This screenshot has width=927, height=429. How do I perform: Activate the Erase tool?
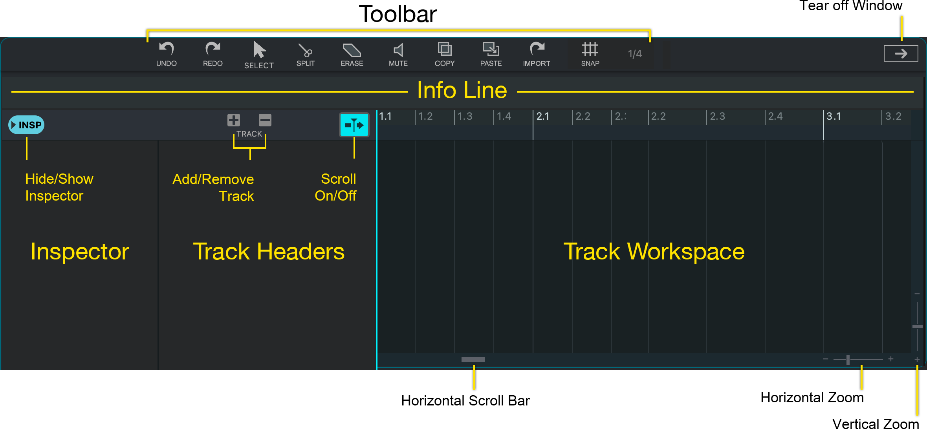(x=352, y=50)
